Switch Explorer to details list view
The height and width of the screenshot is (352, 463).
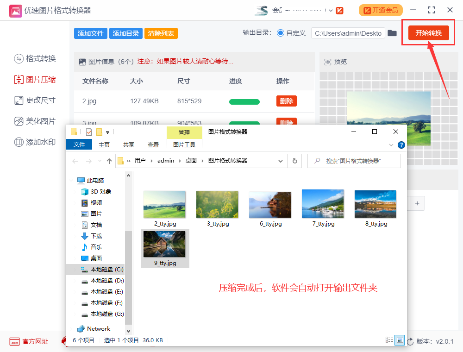[x=389, y=339]
